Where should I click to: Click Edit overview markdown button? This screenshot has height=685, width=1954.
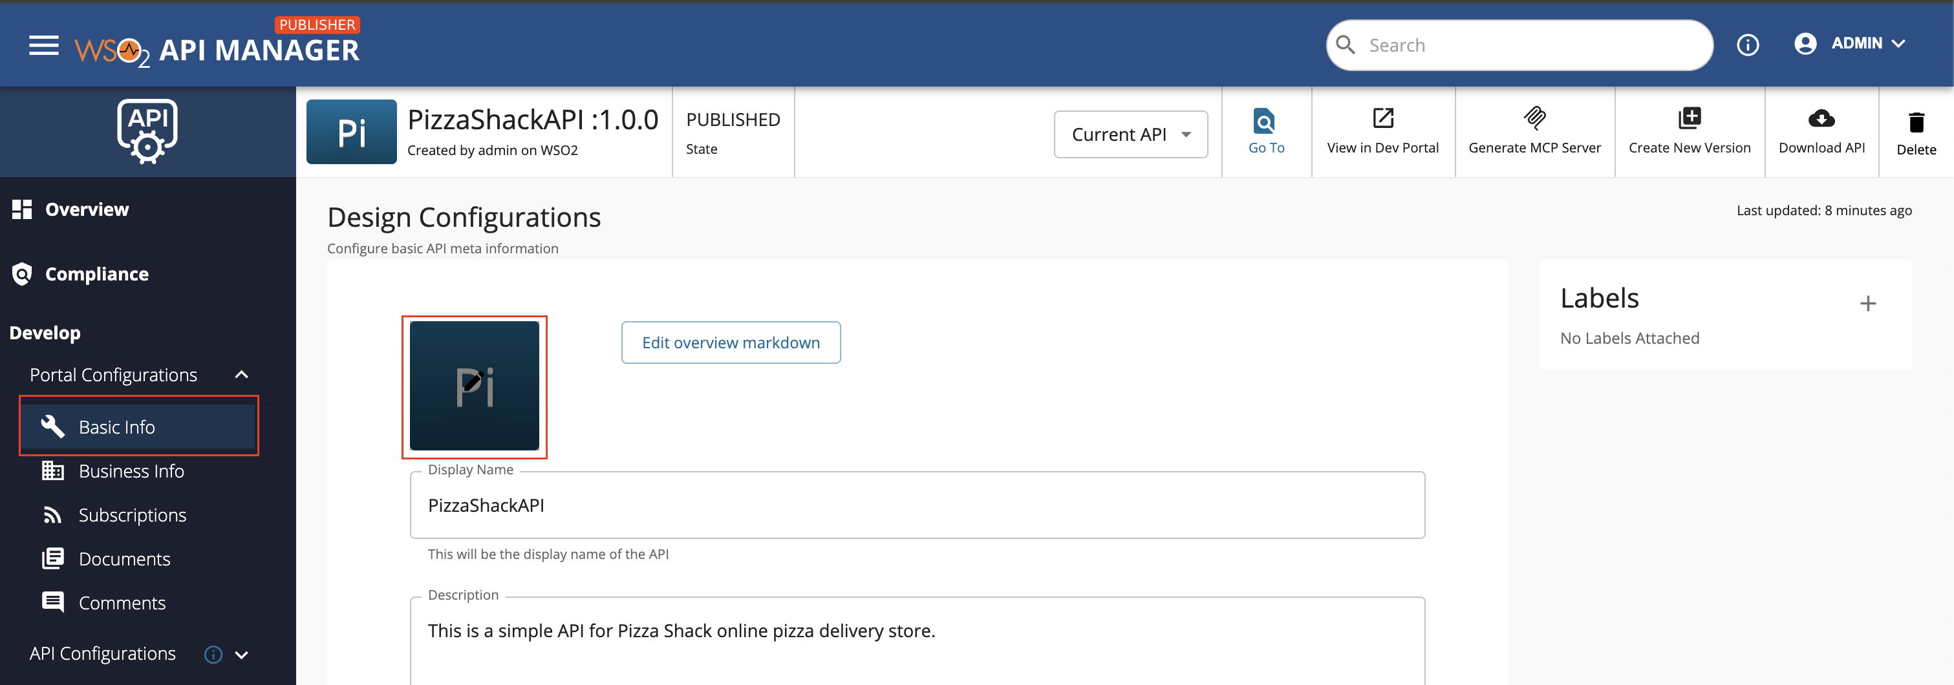point(731,342)
